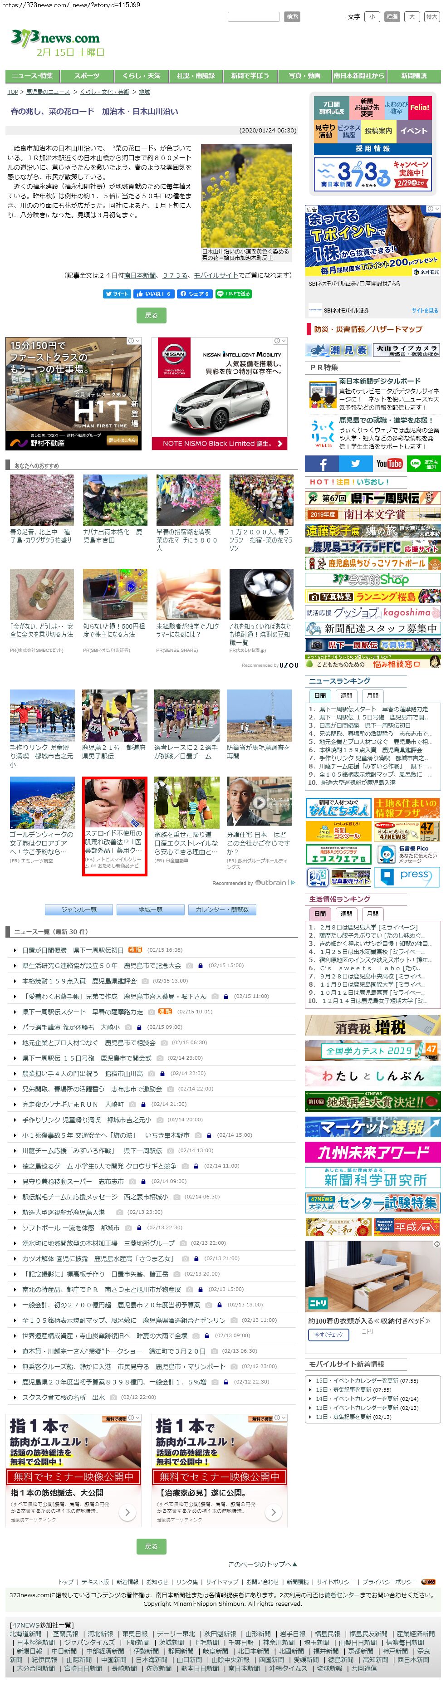Screen dimensions: 446x1682
Task: Select 週間 tab in ニュースランキング
Action: [x=346, y=695]
